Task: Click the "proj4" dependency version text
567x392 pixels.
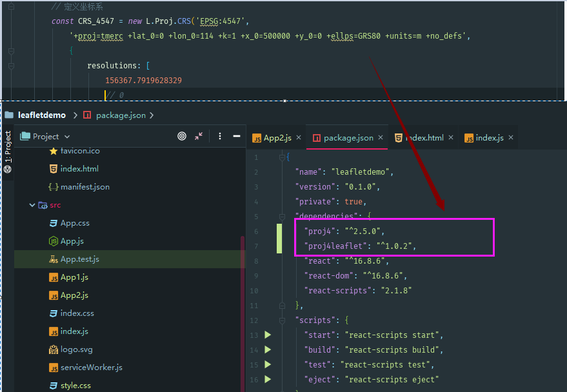Action: pyautogui.click(x=363, y=231)
